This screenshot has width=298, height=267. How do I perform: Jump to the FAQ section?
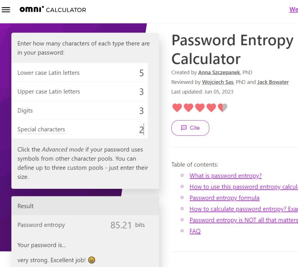click(195, 231)
